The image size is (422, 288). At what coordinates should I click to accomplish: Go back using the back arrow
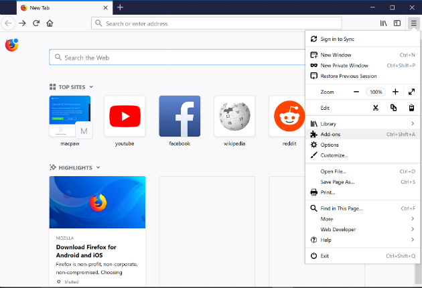tap(8, 23)
